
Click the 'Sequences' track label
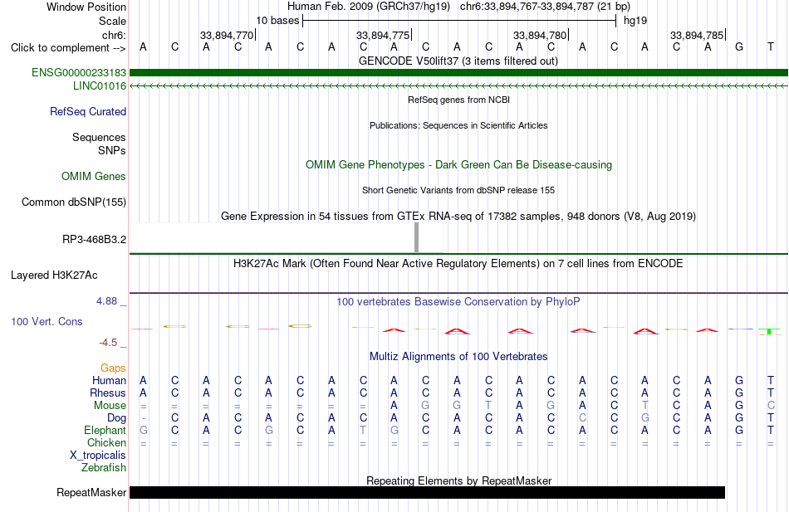pyautogui.click(x=99, y=137)
